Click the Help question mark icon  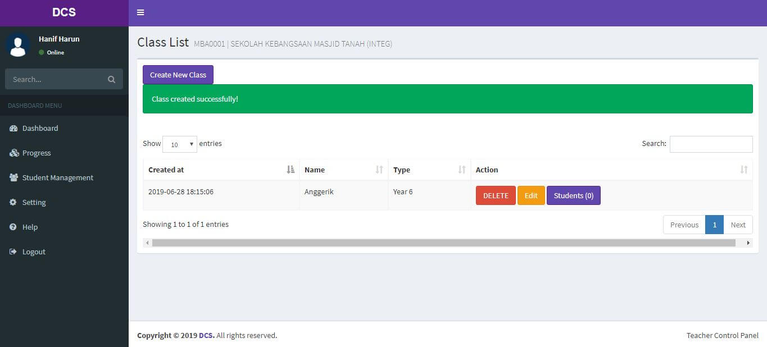(x=13, y=227)
